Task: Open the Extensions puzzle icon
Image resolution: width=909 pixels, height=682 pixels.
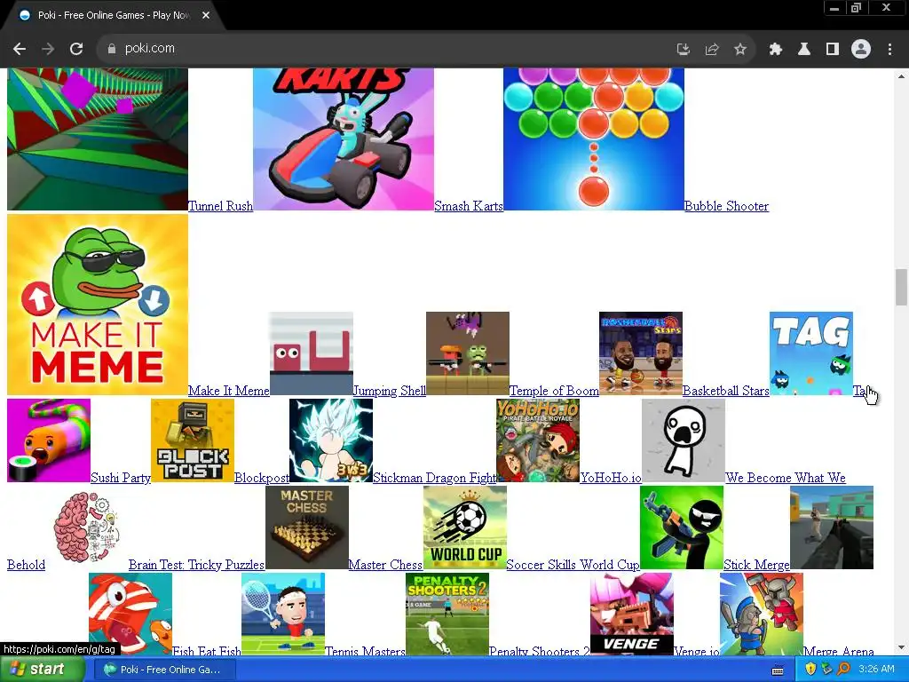Action: 776,50
